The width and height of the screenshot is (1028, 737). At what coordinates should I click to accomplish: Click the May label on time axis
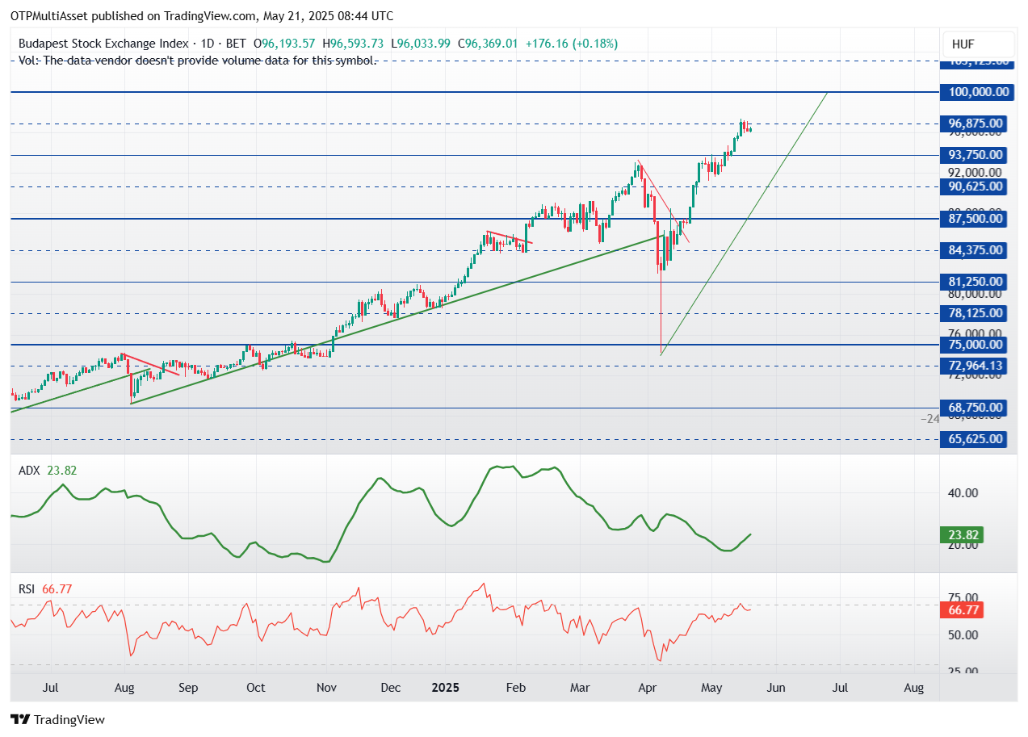[x=711, y=688]
